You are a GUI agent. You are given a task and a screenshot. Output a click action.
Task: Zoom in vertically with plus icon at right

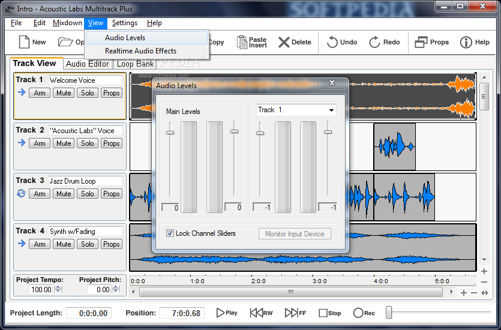(484, 271)
